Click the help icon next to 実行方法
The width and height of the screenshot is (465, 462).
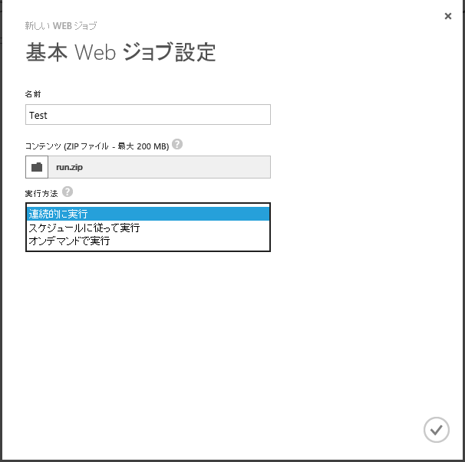point(68,192)
